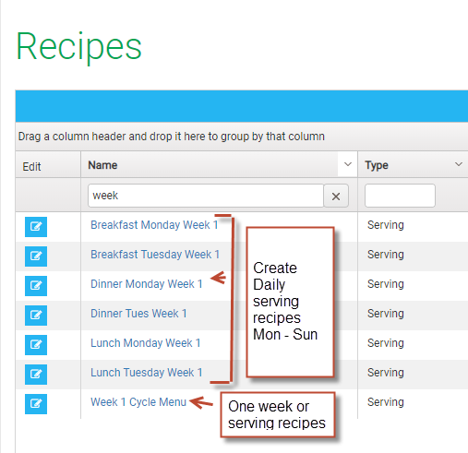The height and width of the screenshot is (453, 468).
Task: Open the Breakfast Tuesday Week 1 link
Action: click(155, 255)
